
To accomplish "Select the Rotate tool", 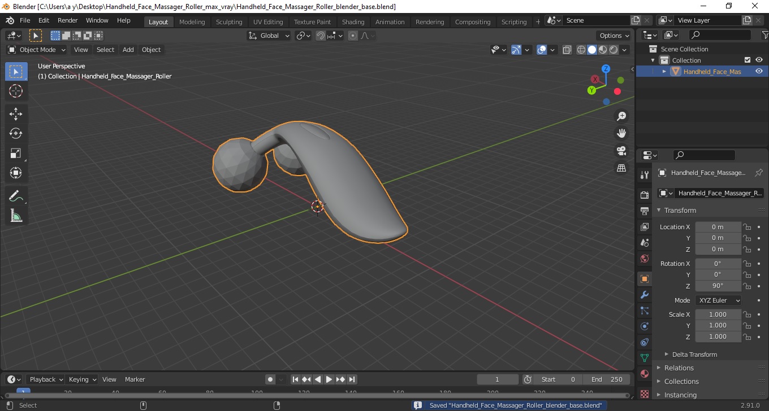I will point(16,133).
